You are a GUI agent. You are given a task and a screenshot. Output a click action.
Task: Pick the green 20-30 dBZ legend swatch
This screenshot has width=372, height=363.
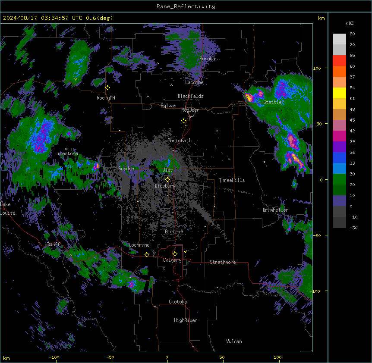(339, 179)
